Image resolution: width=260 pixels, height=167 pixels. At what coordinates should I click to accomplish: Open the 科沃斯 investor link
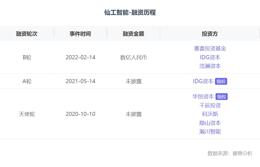tap(210, 114)
